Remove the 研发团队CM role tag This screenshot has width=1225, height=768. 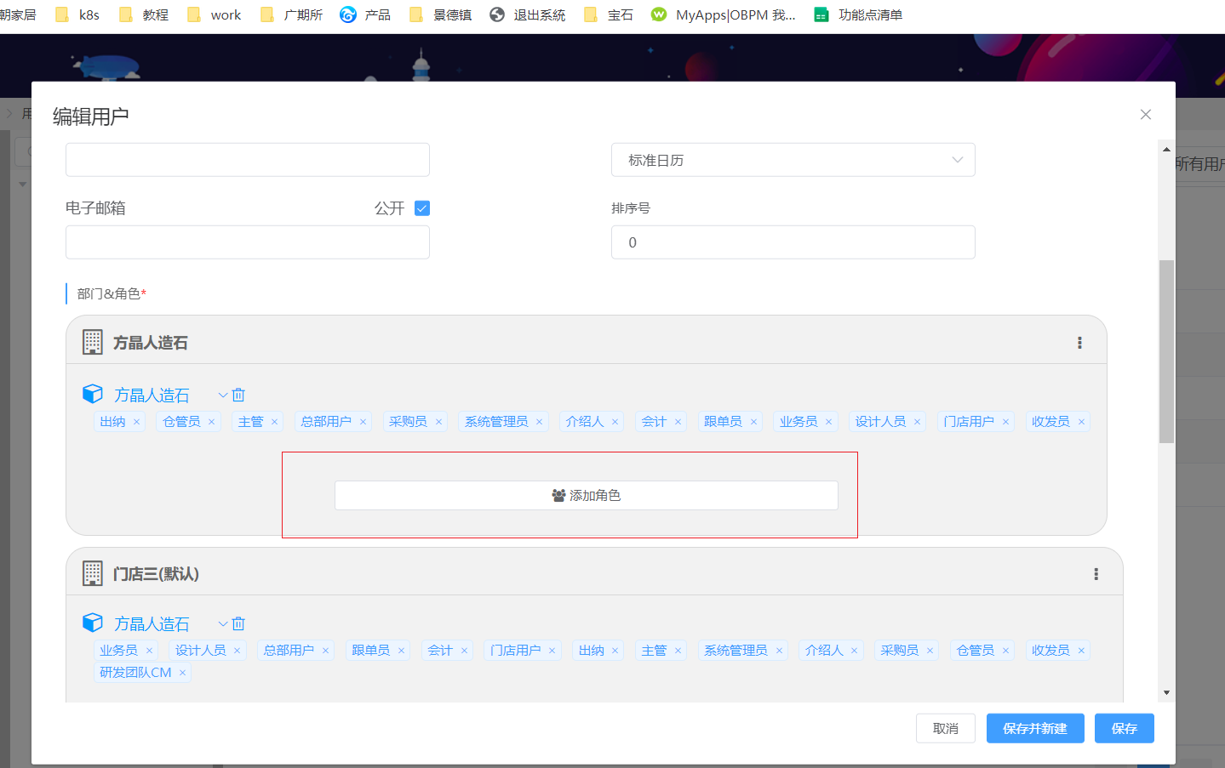coord(182,673)
